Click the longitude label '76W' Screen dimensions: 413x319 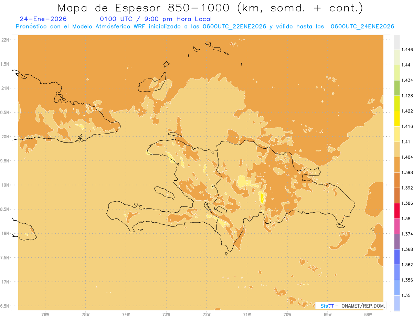coord(45,315)
